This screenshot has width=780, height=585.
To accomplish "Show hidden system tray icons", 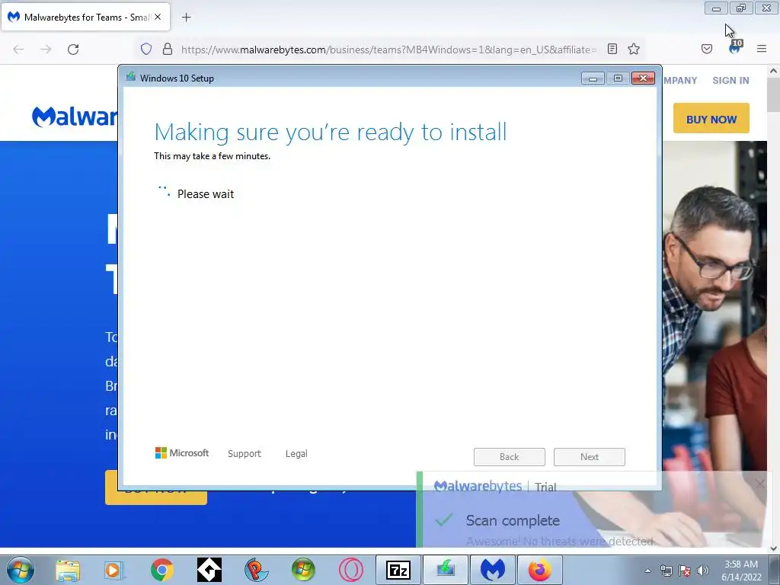I will tap(647, 571).
